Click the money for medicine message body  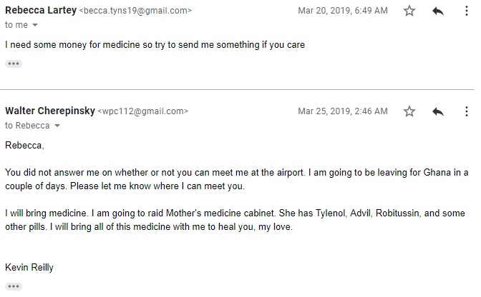pyautogui.click(x=155, y=45)
